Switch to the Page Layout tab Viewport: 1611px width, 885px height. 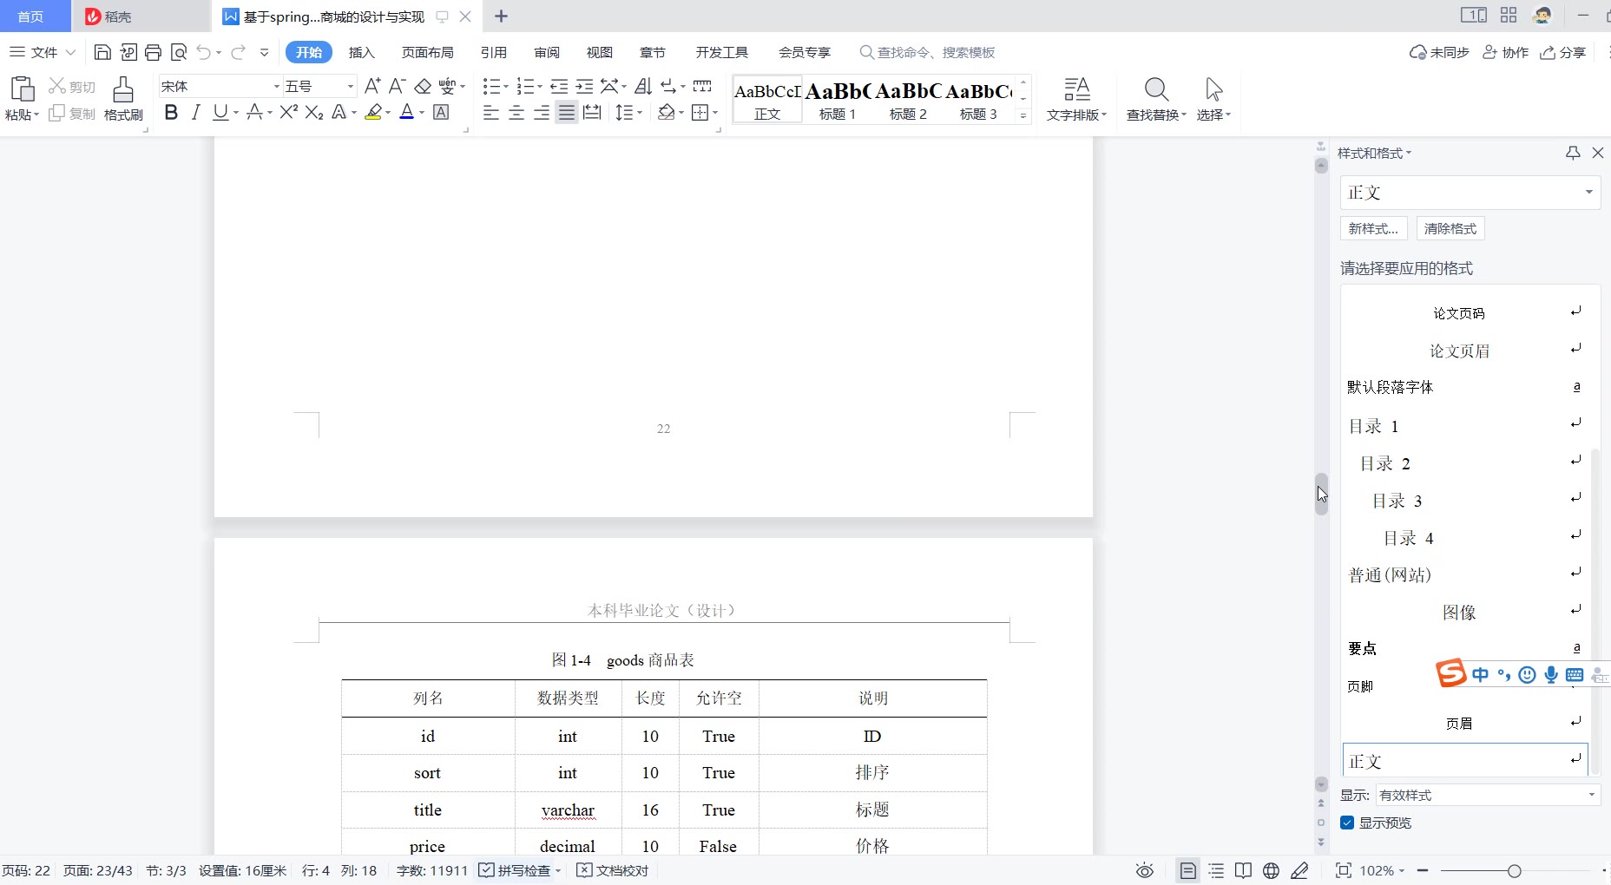coord(427,53)
